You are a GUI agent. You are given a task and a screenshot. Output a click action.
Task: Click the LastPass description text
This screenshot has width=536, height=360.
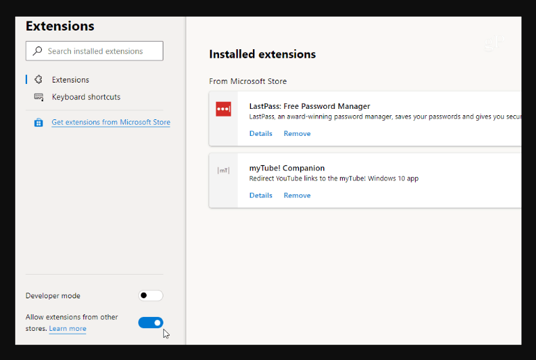click(385, 117)
